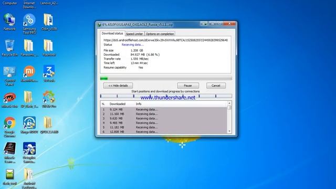Select connection row 2 with 11.160 MB
The height and width of the screenshot is (189, 336).
[164, 114]
